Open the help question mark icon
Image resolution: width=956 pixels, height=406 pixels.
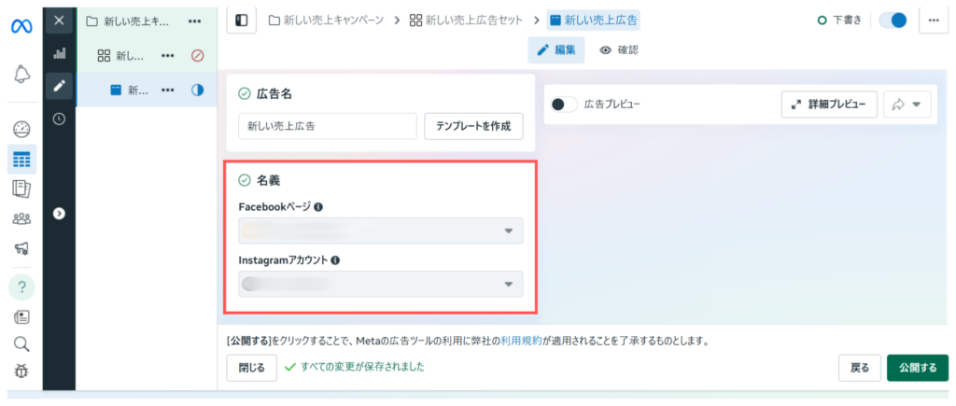pyautogui.click(x=21, y=287)
